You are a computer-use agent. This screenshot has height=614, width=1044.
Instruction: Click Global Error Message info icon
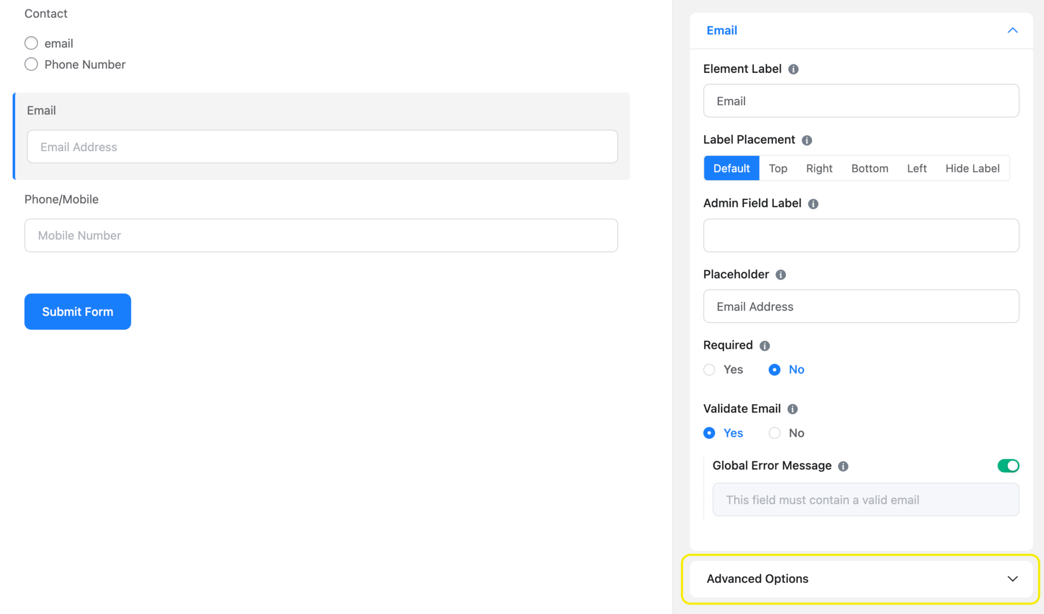(x=843, y=466)
